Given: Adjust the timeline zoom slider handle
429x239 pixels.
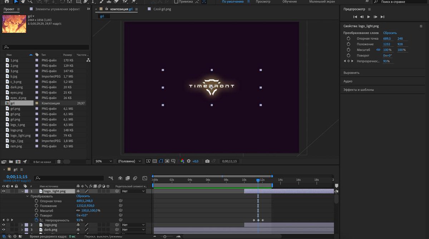Looking at the screenshot, I should tap(165, 237).
